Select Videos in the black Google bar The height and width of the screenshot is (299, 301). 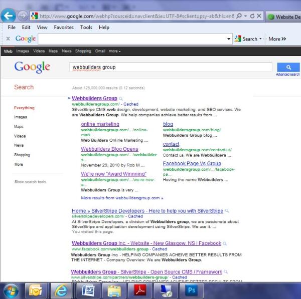(x=39, y=51)
